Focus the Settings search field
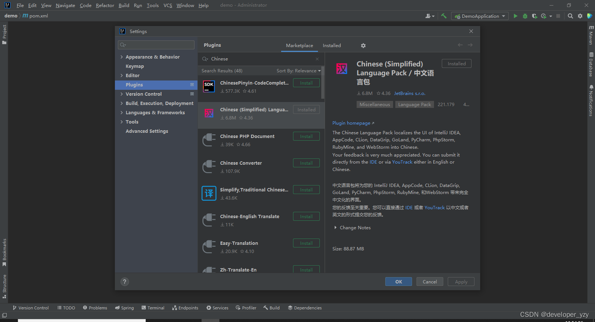595x322 pixels. pos(156,45)
